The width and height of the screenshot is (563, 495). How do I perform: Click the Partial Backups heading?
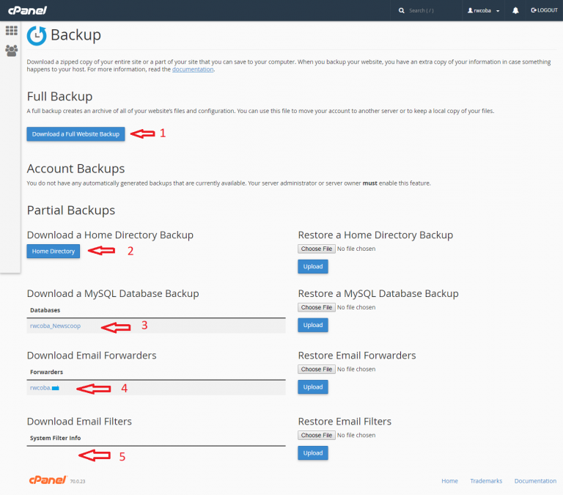[x=71, y=210]
